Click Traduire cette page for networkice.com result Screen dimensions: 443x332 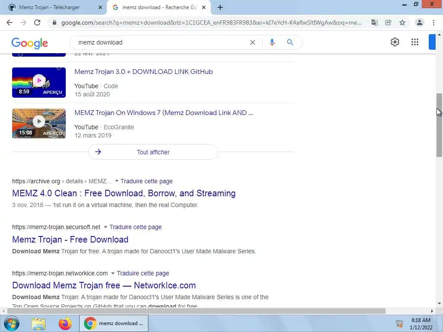click(x=143, y=273)
